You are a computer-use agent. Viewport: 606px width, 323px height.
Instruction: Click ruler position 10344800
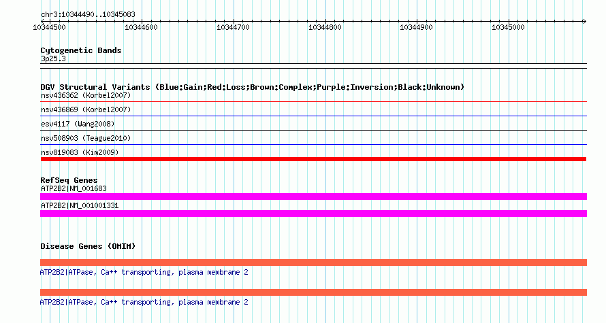click(x=325, y=27)
